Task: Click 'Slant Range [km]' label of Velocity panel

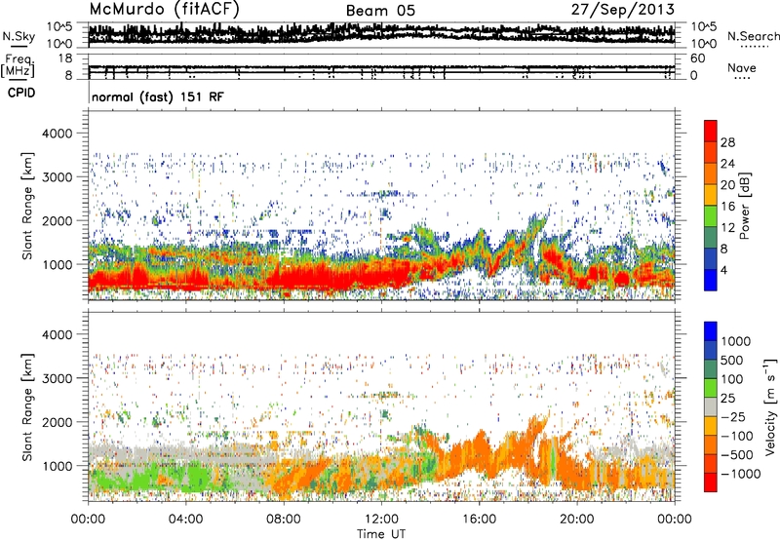Action: 27,406
